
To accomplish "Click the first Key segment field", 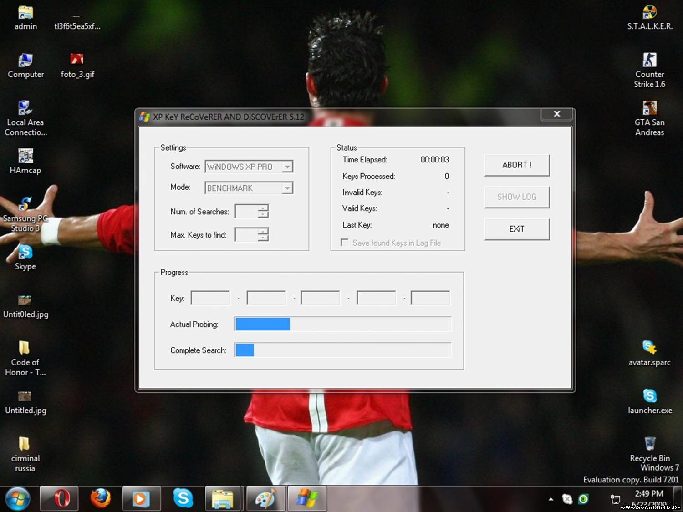I will [210, 298].
